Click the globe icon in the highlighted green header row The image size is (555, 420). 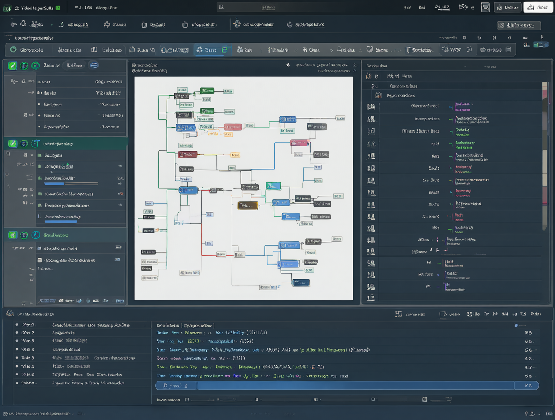[24, 143]
